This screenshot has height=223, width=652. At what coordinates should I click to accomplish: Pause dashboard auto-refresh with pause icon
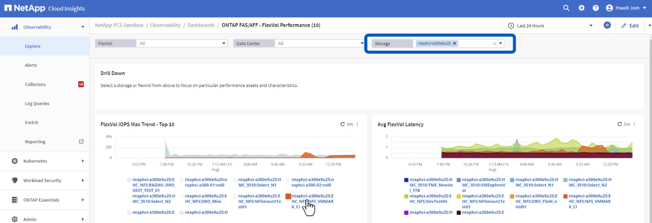[x=607, y=25]
